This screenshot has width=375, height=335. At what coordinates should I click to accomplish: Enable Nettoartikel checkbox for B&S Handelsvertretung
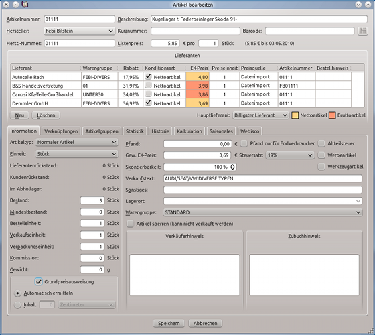pos(148,86)
